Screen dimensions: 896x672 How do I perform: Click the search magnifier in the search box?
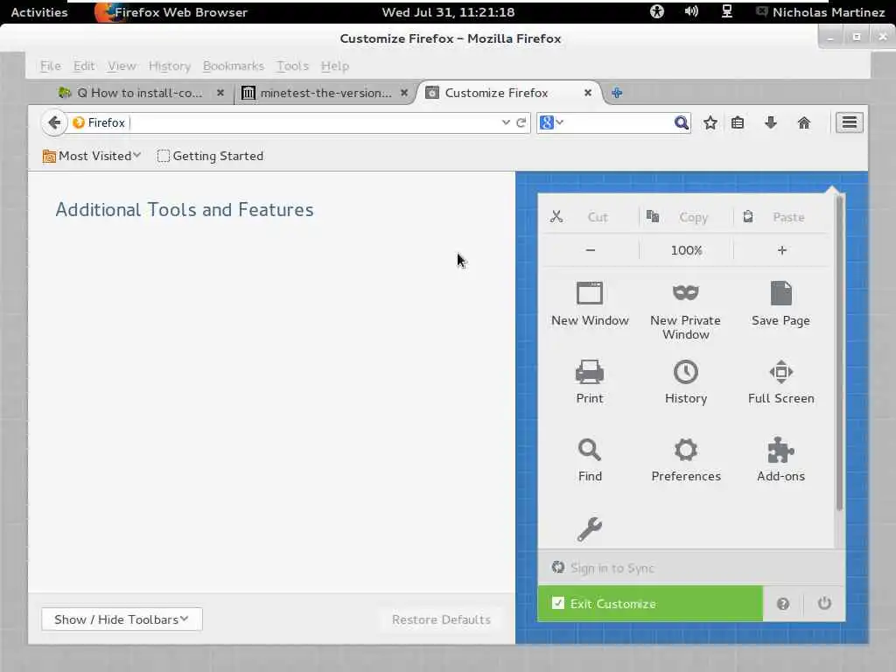tap(681, 122)
